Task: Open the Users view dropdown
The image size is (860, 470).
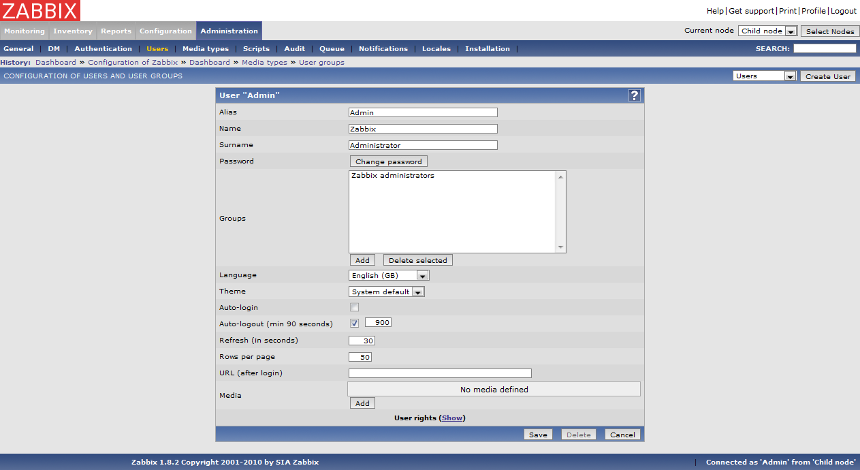Action: click(764, 76)
